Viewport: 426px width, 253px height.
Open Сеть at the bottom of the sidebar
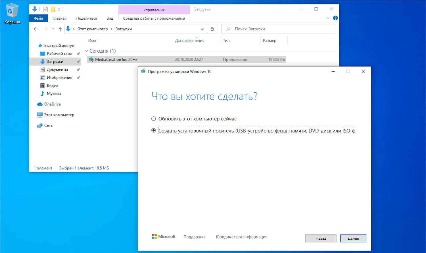point(48,125)
